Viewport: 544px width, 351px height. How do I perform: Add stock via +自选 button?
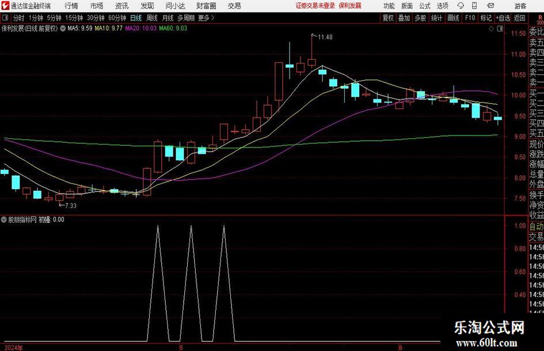click(503, 18)
